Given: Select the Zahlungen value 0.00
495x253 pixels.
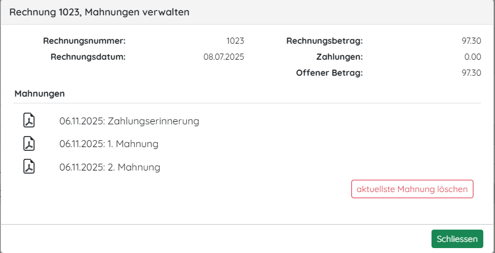Looking at the screenshot, I should tap(472, 57).
